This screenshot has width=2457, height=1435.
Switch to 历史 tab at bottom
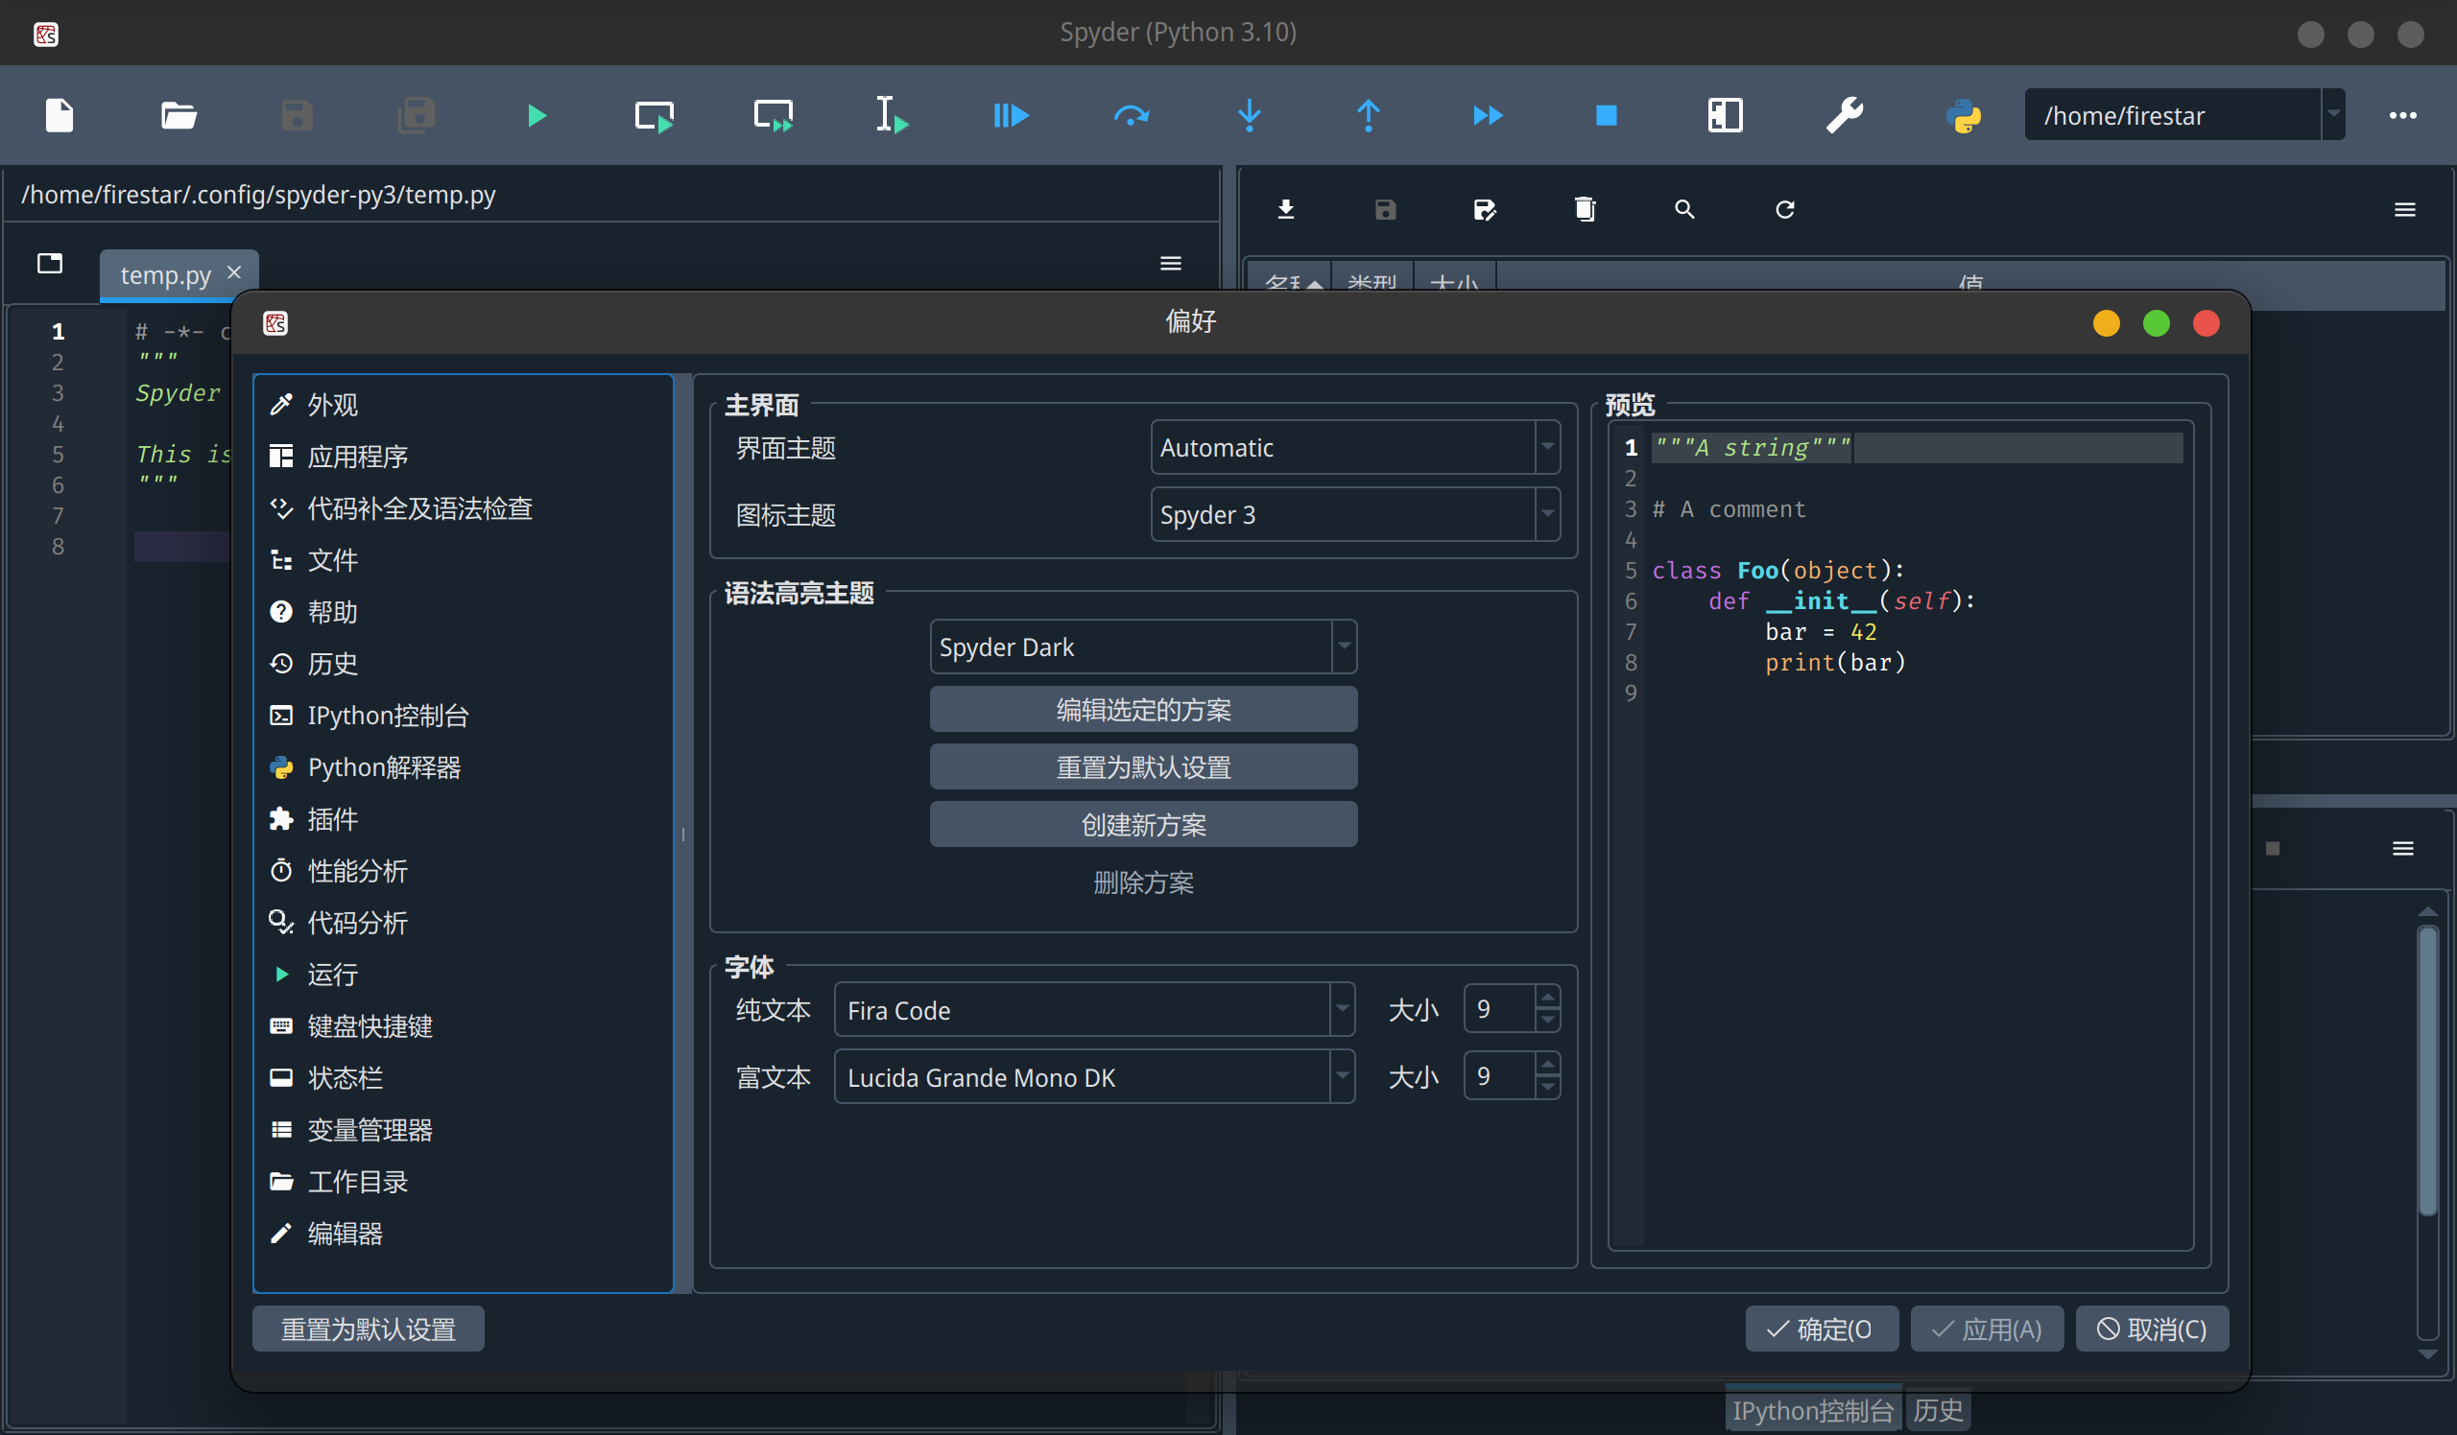(x=1938, y=1410)
